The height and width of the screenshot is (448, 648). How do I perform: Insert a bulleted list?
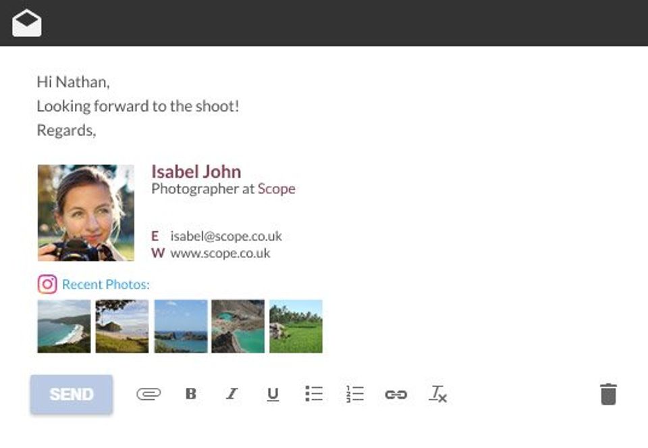pos(314,394)
